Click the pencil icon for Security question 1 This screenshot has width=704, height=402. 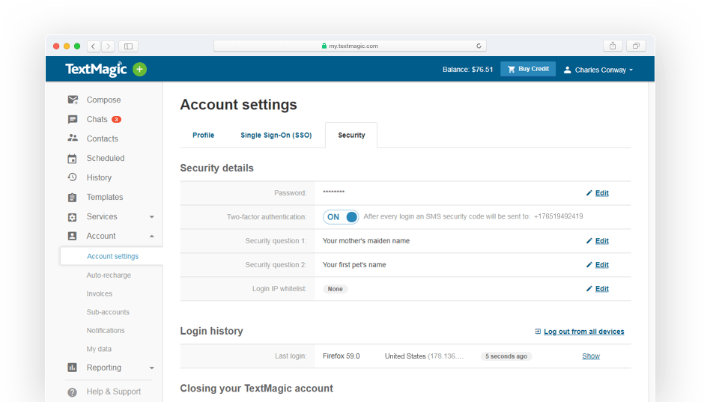[x=589, y=241]
